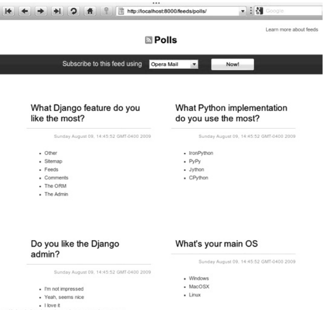Open poll 'Do you like the Django admin?'
323x310 pixels.
[75, 249]
